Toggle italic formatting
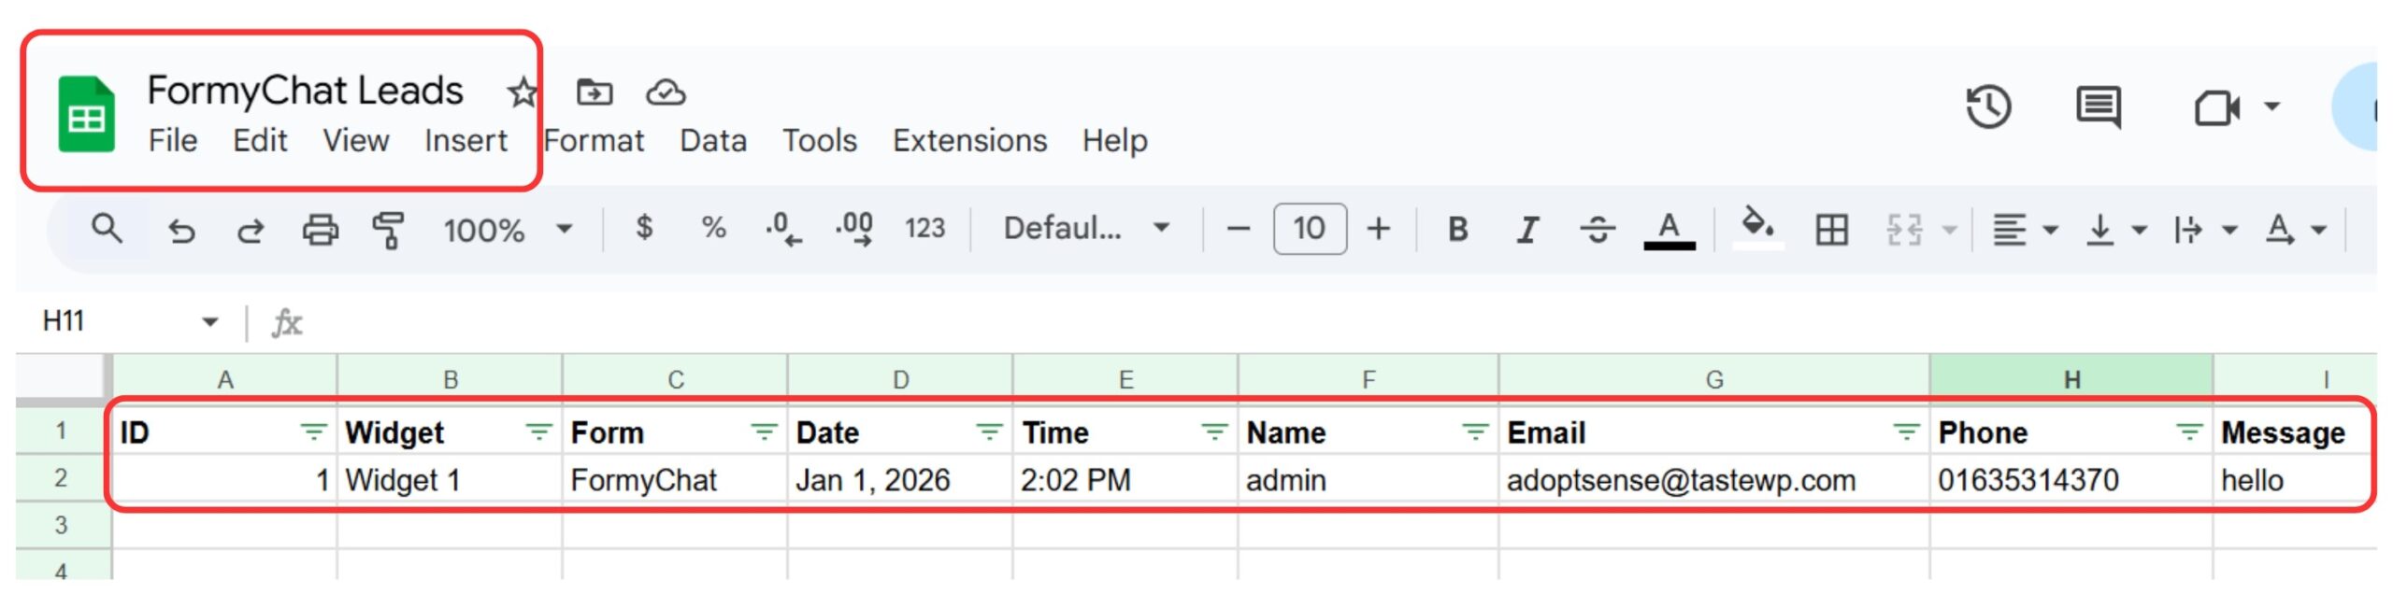The height and width of the screenshot is (608, 2393). tap(1527, 229)
